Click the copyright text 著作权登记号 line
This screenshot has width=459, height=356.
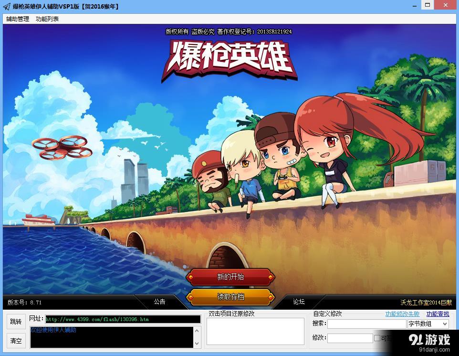pyautogui.click(x=229, y=32)
